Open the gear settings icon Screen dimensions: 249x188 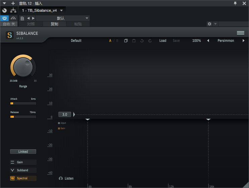[x=210, y=24]
